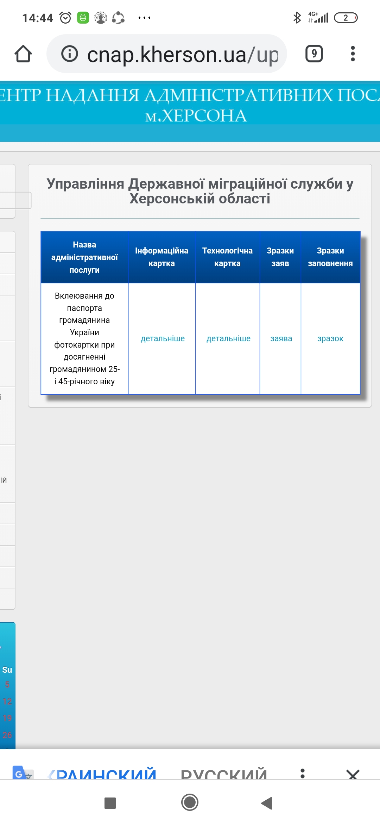Open the browser three-dot menu
Screen dimensions: 380x825
pyautogui.click(x=353, y=54)
